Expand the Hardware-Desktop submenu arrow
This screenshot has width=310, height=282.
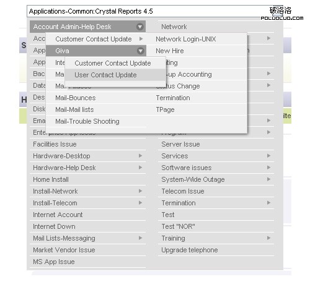click(x=141, y=156)
